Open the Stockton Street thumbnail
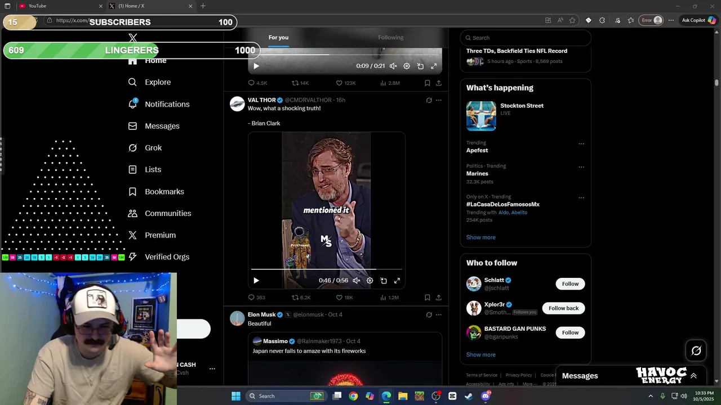Image resolution: width=721 pixels, height=405 pixels. (x=481, y=116)
